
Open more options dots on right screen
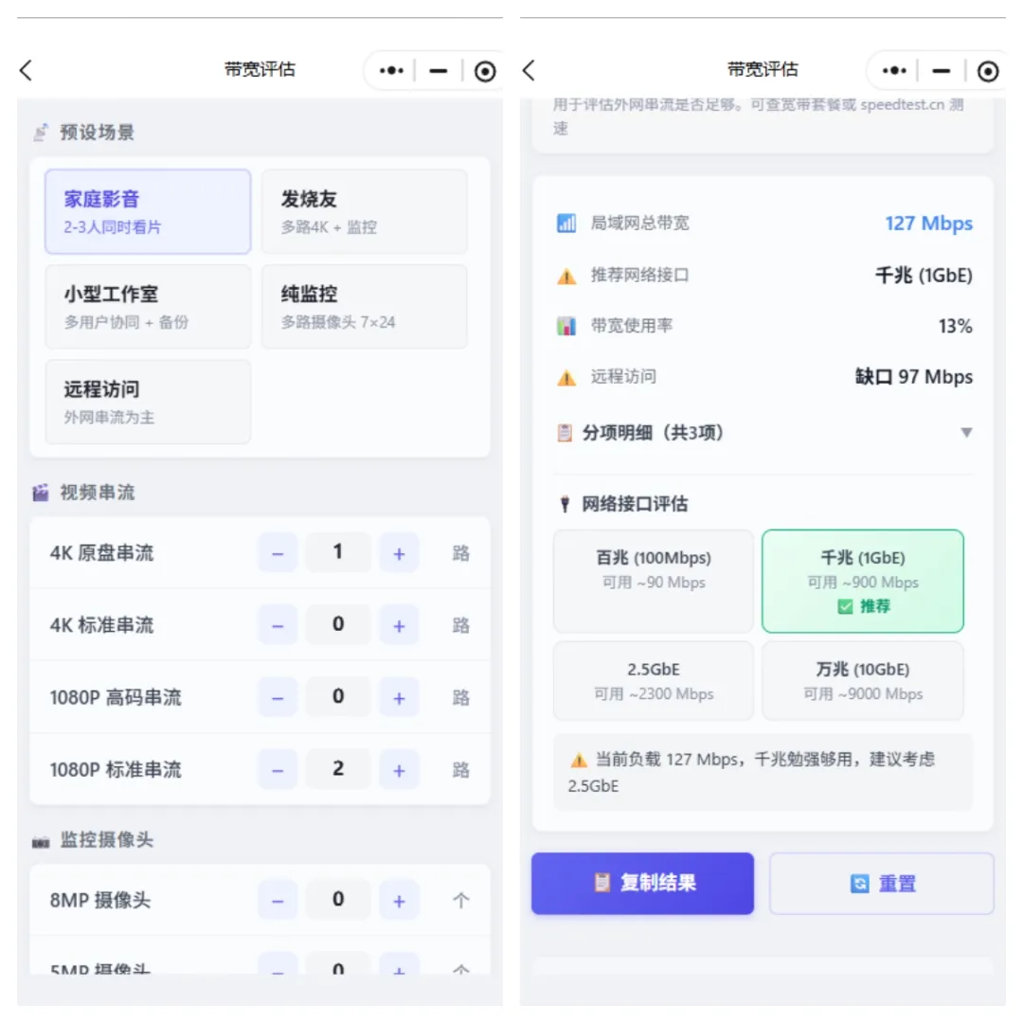pos(894,70)
